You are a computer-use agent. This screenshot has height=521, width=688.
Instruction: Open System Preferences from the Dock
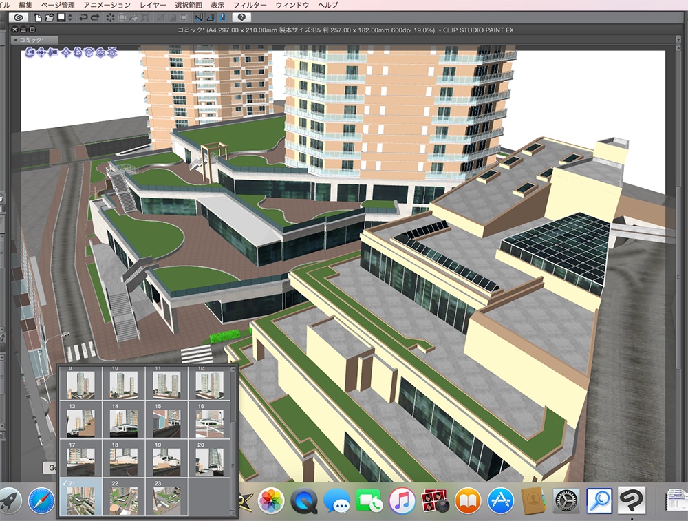tap(566, 501)
